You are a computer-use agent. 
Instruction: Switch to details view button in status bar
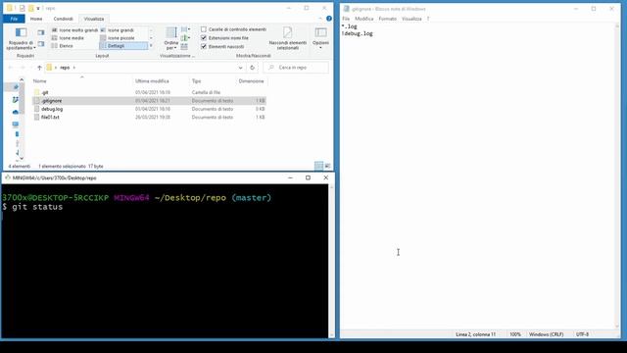click(x=318, y=166)
